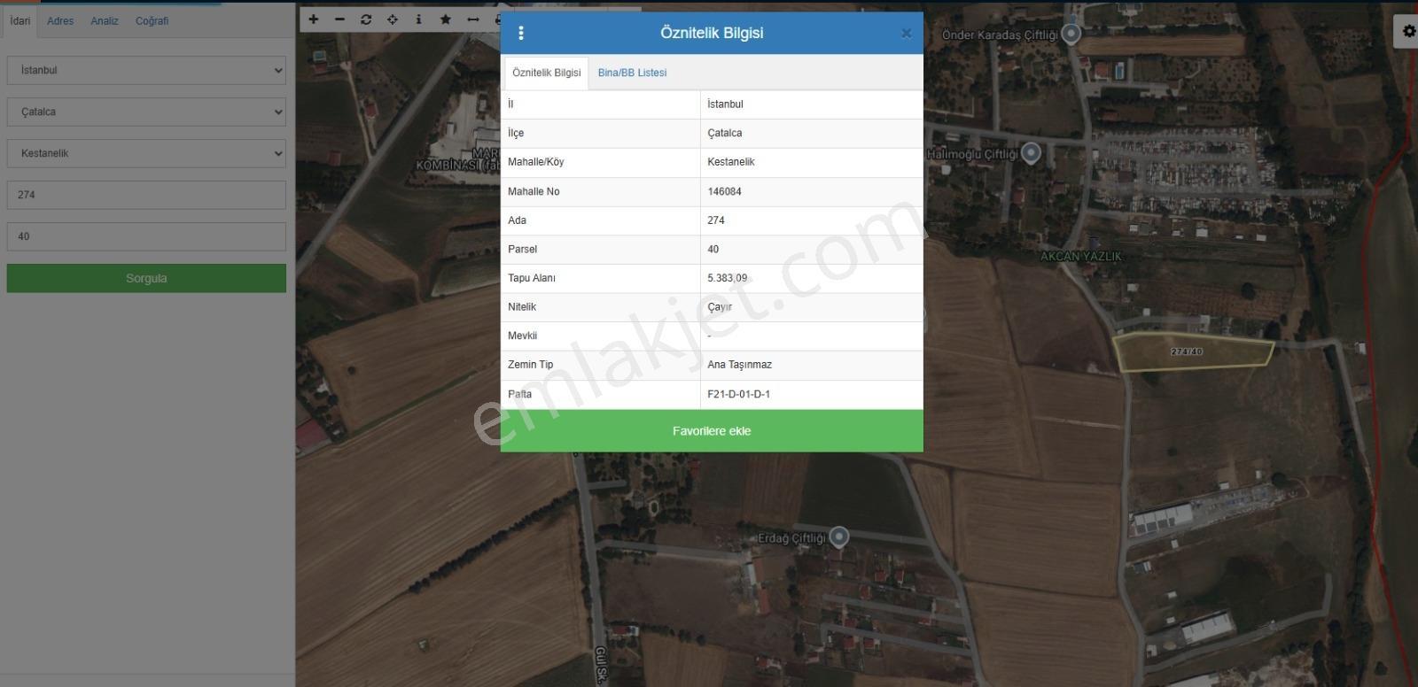Expand the Çatalca district dropdown
Viewport: 1418px width, 687px height.
coord(146,112)
